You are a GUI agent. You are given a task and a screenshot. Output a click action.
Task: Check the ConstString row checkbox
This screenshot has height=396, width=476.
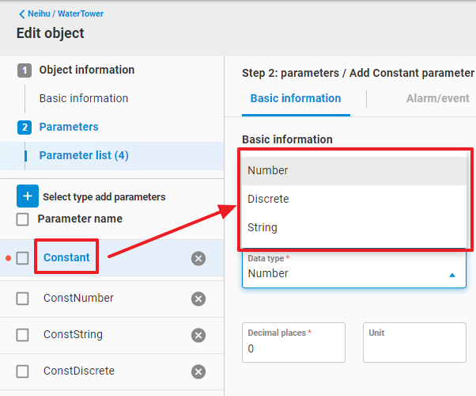click(23, 335)
